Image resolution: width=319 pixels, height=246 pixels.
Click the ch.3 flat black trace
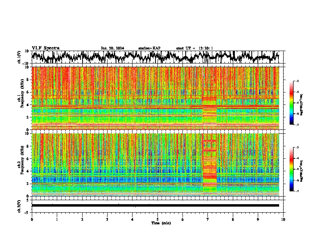pyautogui.click(x=155, y=205)
